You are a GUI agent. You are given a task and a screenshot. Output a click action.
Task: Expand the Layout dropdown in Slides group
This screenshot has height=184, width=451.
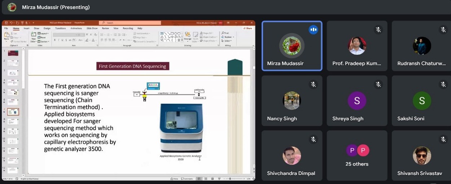(44, 33)
